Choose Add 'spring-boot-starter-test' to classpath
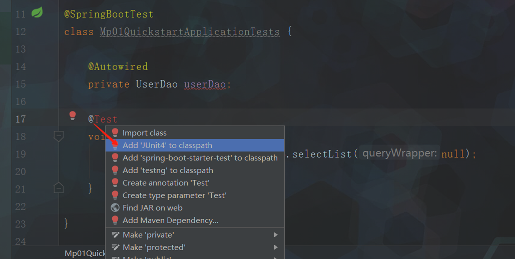Screen dimensions: 515x259 tap(200, 158)
